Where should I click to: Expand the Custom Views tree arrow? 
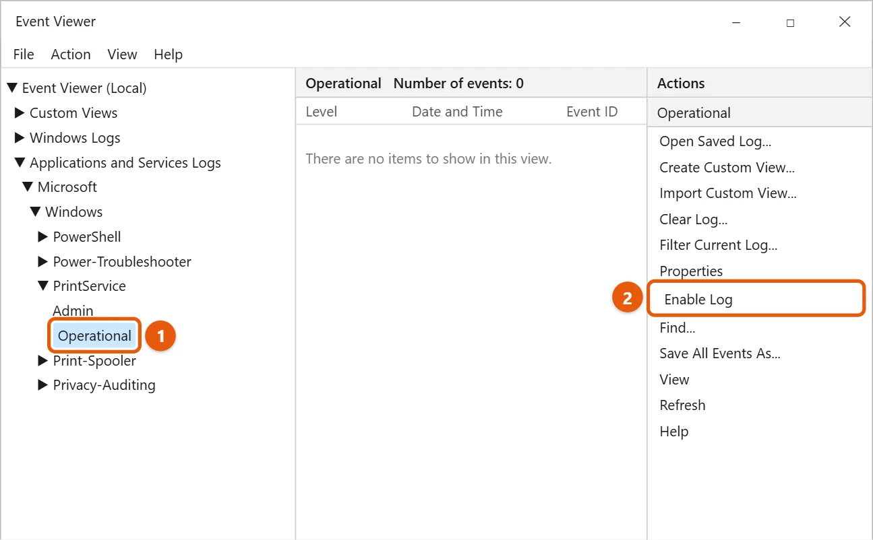[20, 113]
